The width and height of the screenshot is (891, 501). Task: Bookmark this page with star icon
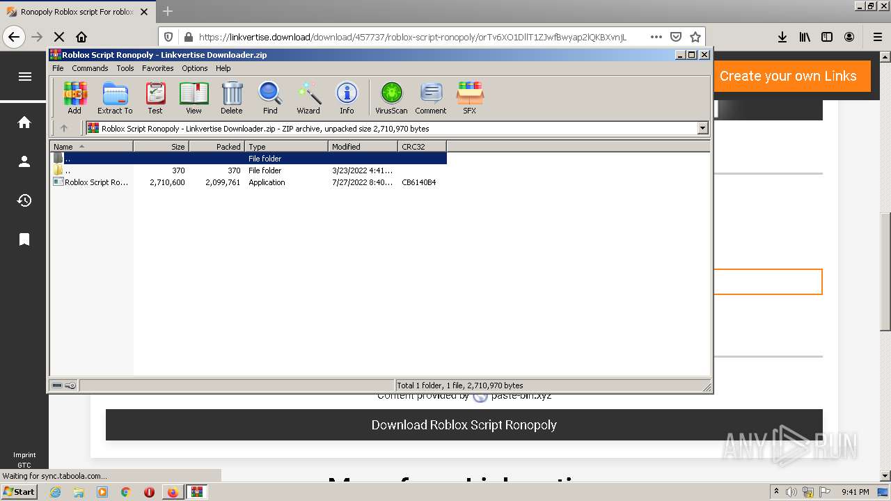[x=695, y=37]
